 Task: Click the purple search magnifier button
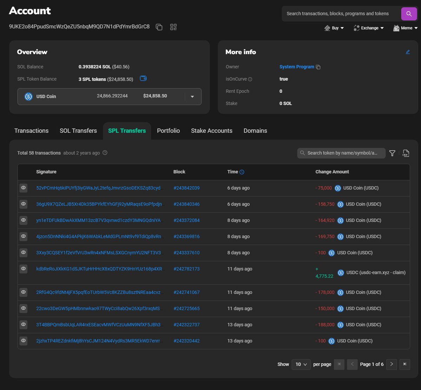point(409,14)
